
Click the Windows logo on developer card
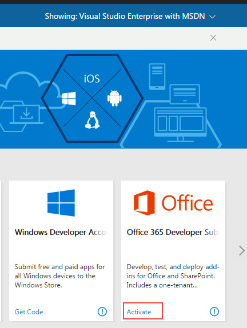(61, 203)
